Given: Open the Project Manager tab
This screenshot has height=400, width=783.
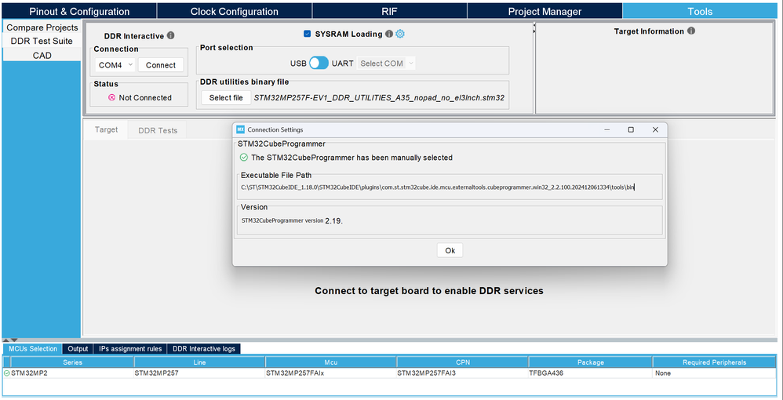Looking at the screenshot, I should 544,11.
